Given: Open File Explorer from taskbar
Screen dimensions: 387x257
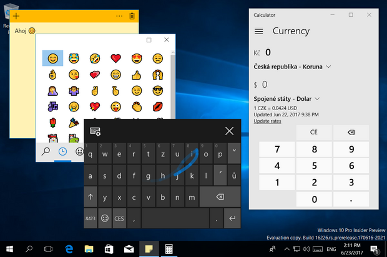Looking at the screenshot, I should (89, 249).
